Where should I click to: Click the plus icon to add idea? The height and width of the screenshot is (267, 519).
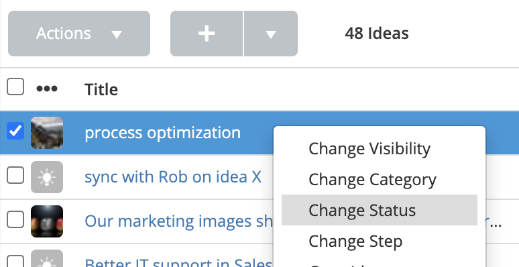coord(207,34)
